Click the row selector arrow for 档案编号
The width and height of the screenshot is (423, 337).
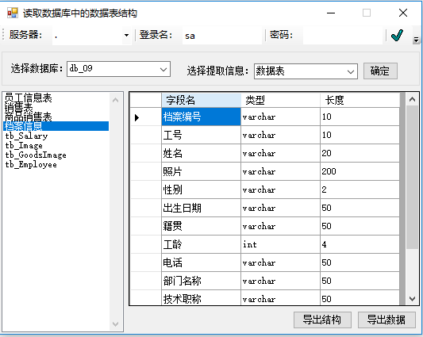(137, 117)
